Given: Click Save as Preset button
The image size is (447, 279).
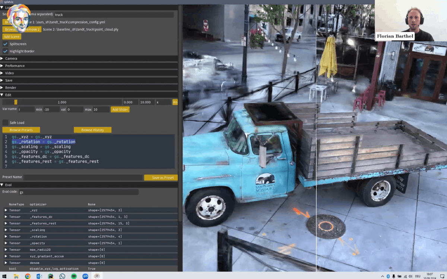Looking at the screenshot, I should [x=161, y=178].
